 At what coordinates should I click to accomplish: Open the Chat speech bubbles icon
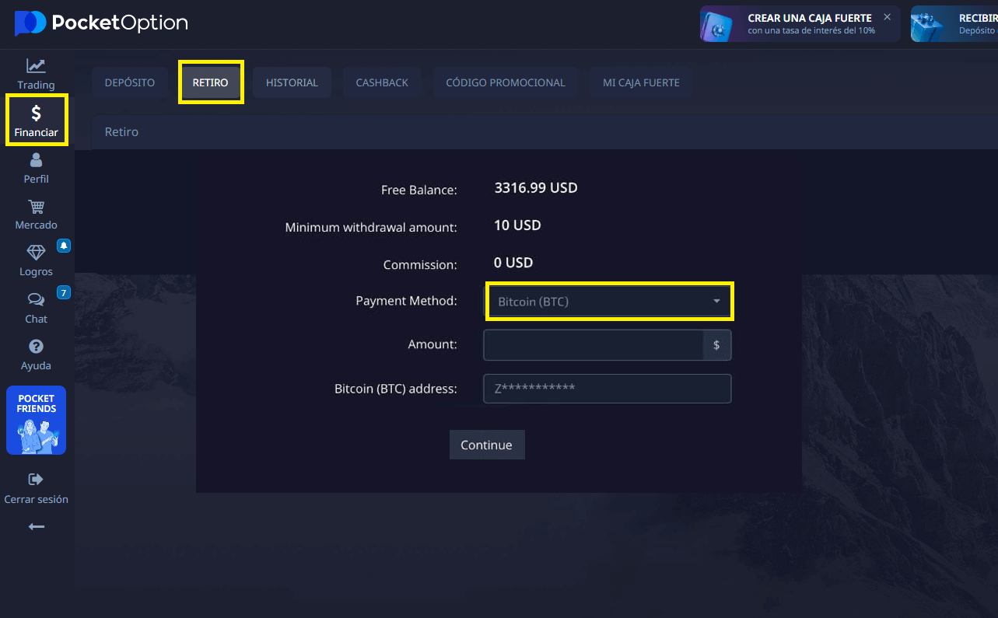[x=36, y=300]
